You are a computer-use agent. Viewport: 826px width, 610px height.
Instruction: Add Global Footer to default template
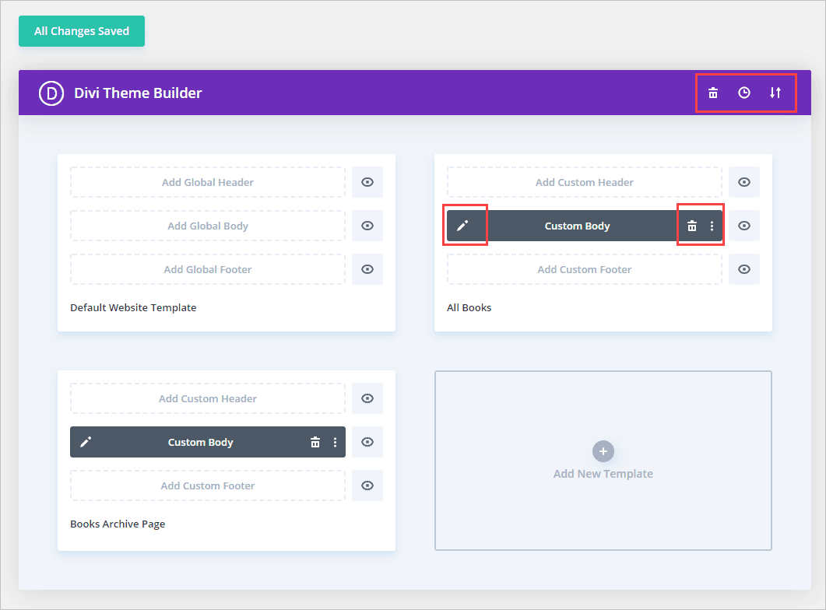coord(208,269)
